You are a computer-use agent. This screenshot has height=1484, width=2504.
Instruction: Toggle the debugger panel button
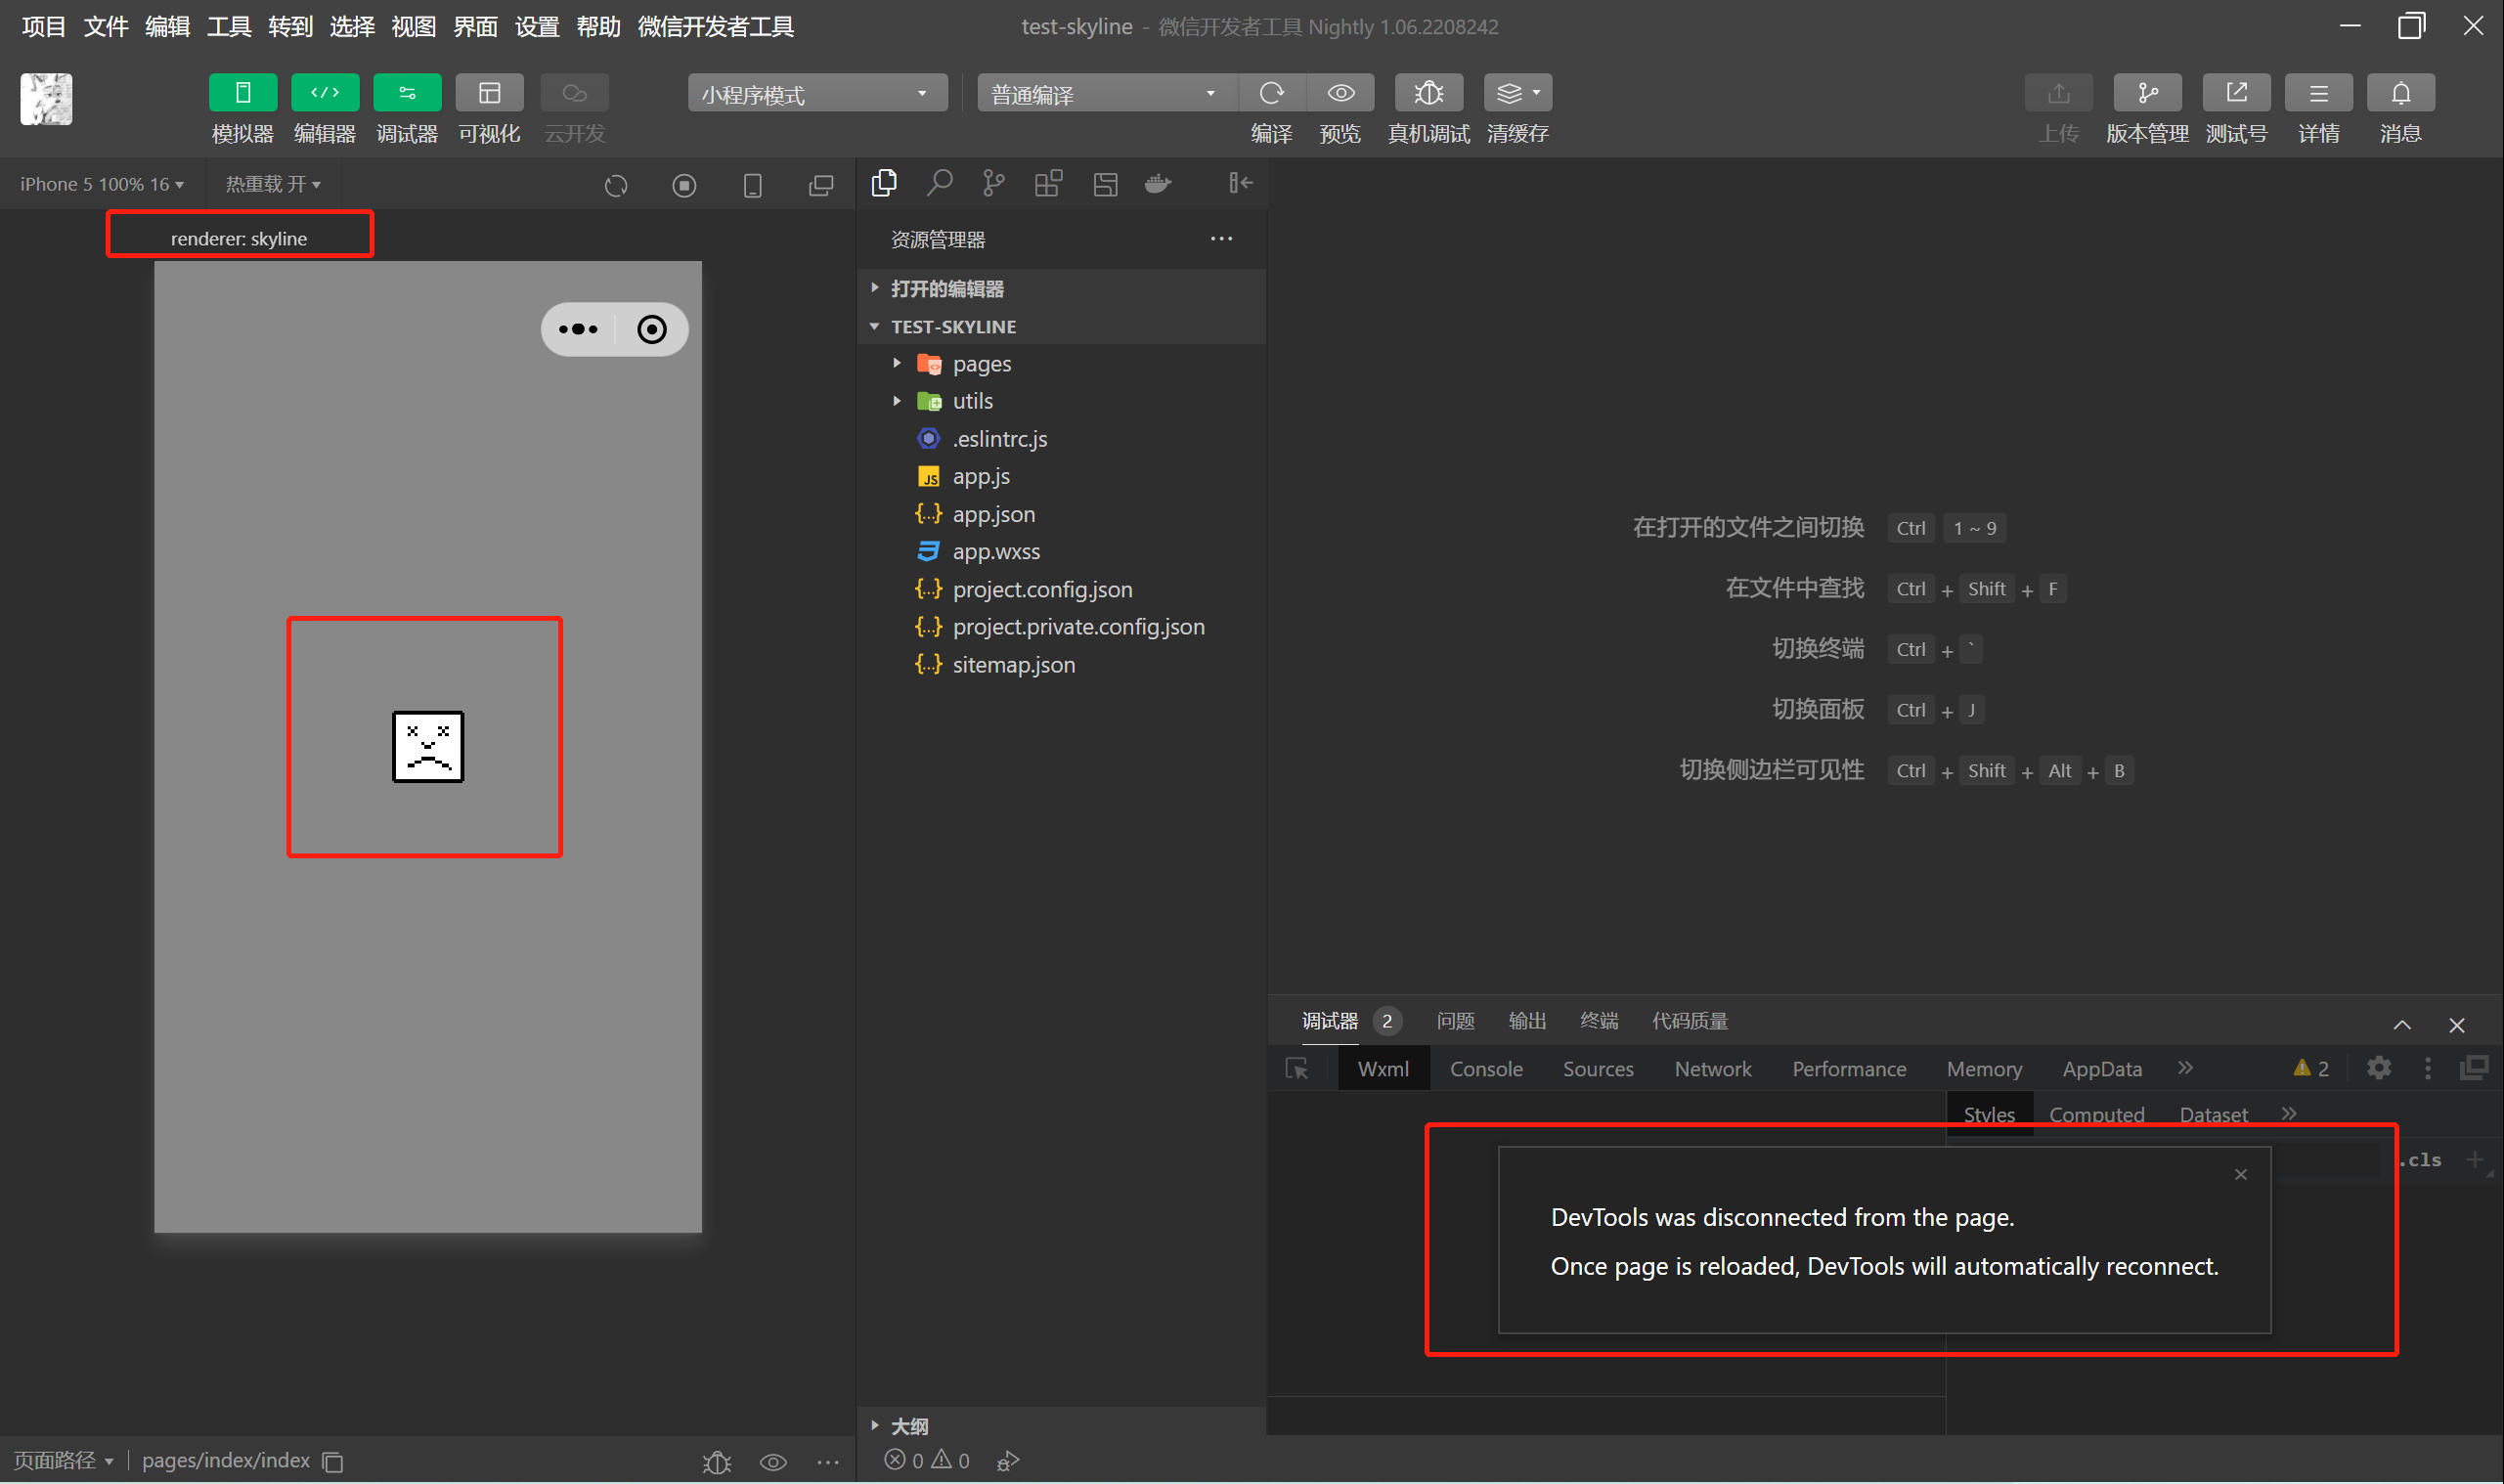(x=407, y=93)
